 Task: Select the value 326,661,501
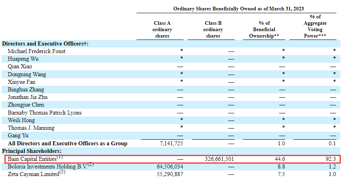[x=219, y=159]
